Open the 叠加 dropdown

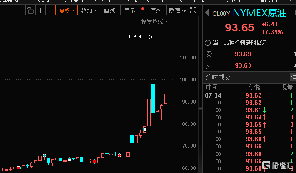pyautogui.click(x=88, y=10)
